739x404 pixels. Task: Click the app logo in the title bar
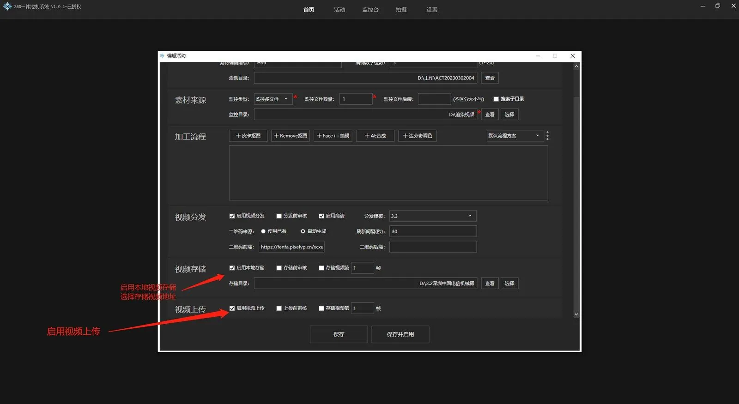[7, 6]
